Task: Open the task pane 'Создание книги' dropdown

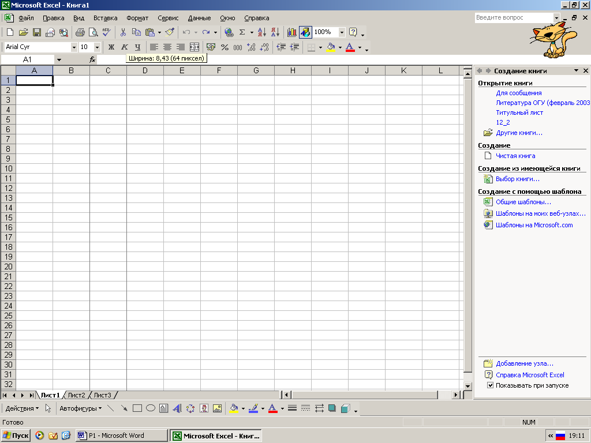Action: (577, 71)
